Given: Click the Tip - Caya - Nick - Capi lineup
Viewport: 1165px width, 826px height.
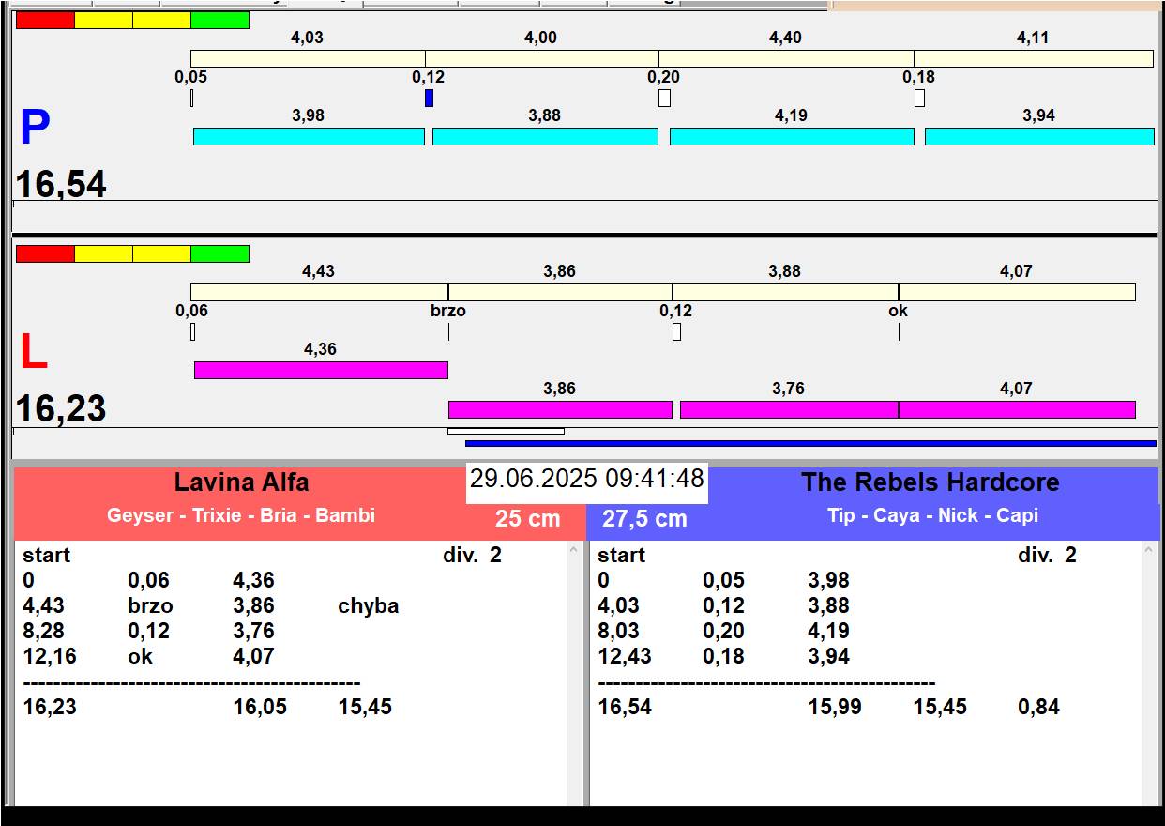Looking at the screenshot, I should coord(932,515).
